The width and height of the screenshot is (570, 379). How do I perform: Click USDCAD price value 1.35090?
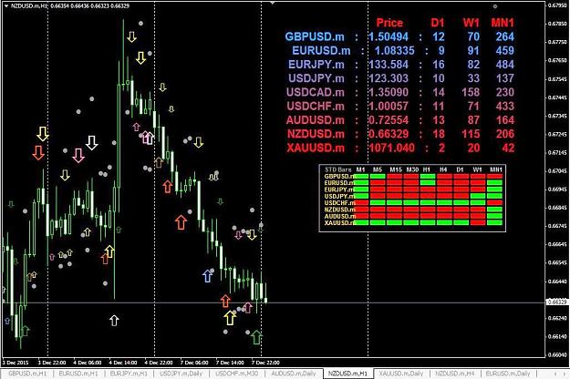click(x=389, y=92)
